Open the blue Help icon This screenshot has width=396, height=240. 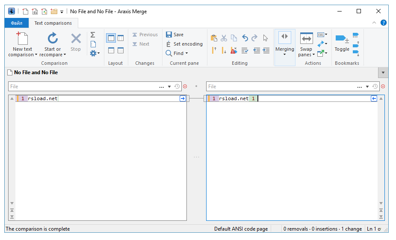point(383,23)
